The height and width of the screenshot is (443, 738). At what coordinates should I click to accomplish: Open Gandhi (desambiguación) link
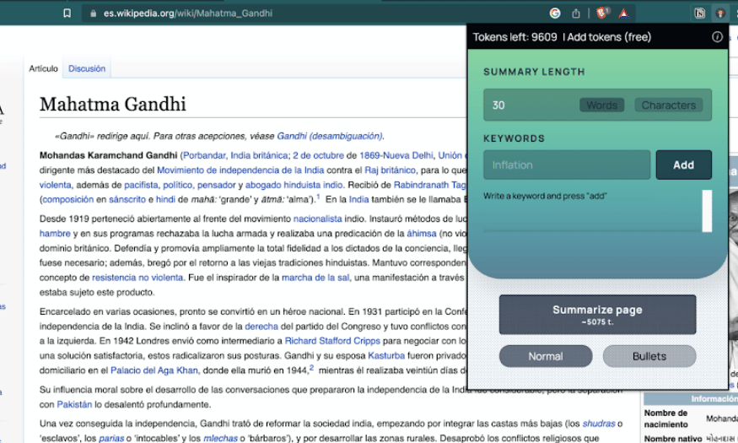tap(330, 136)
